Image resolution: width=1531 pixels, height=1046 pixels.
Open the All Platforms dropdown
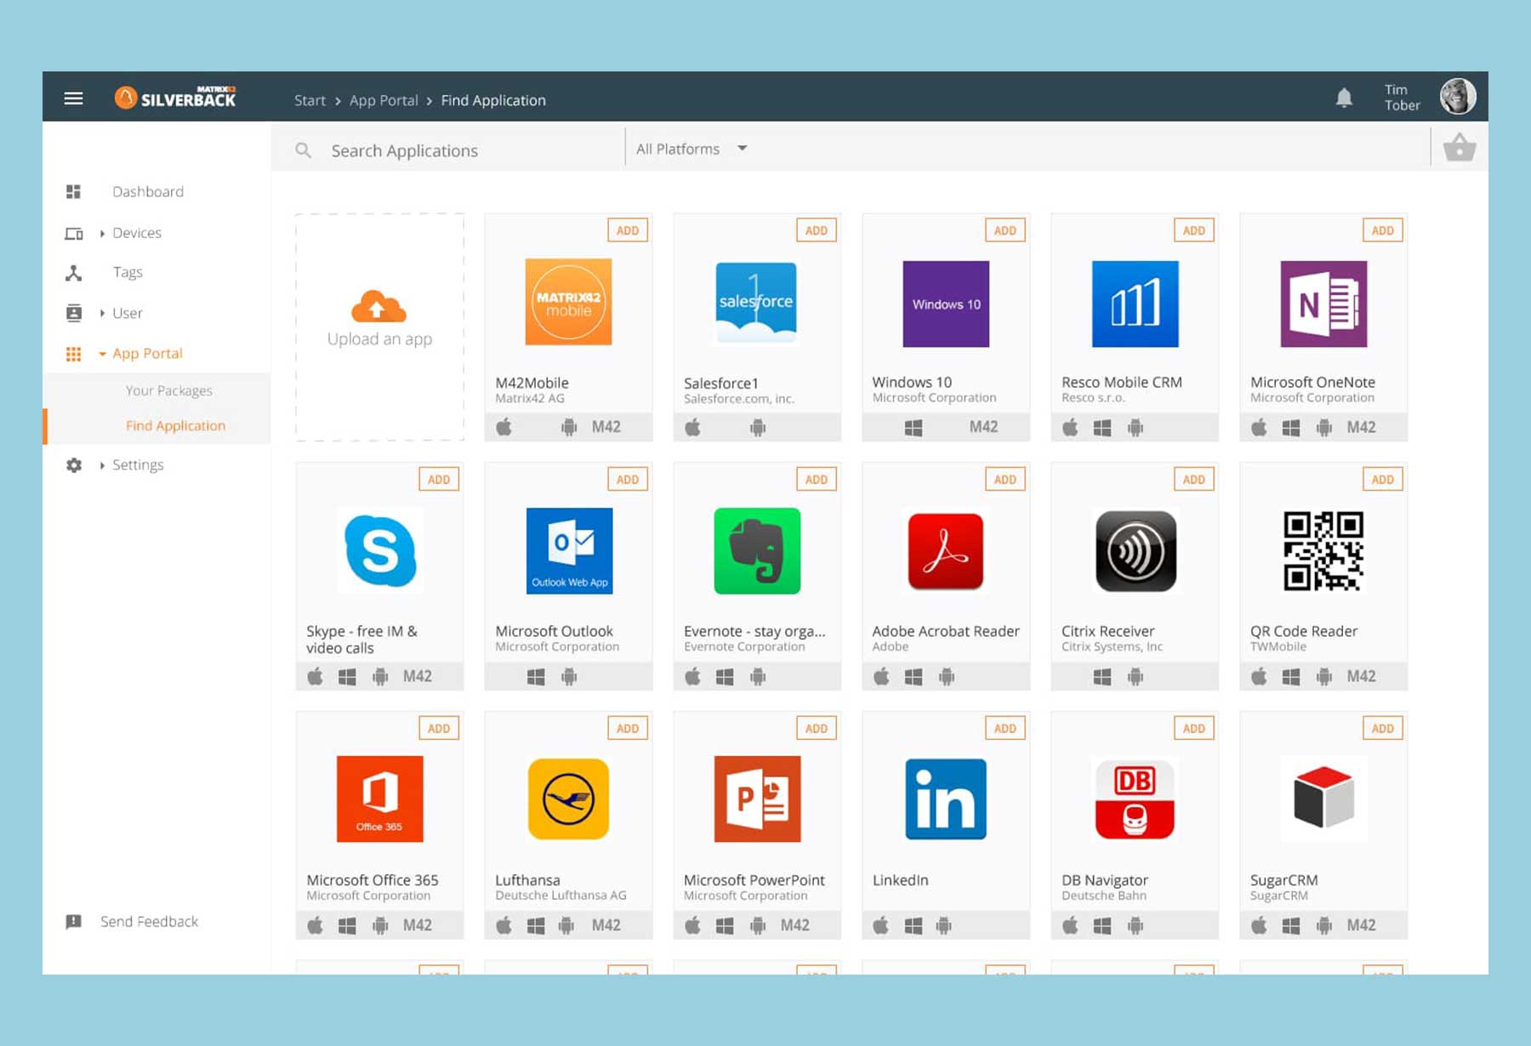point(692,149)
